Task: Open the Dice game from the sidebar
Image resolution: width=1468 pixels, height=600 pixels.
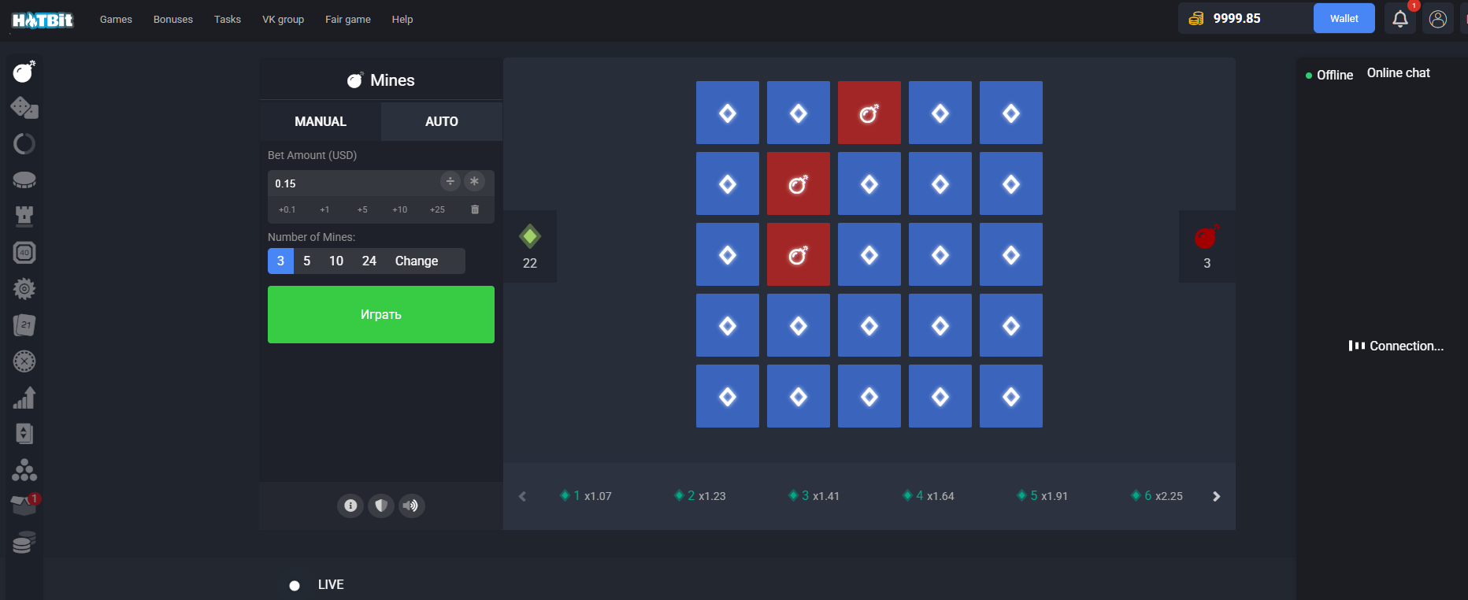Action: [24, 108]
